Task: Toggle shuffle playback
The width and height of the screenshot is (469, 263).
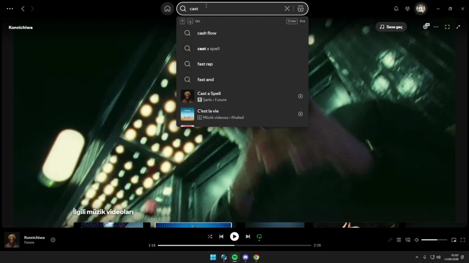Action: coord(210,237)
